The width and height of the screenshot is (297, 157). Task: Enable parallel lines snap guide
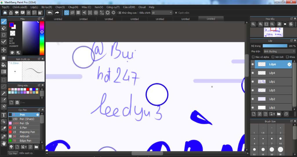(72, 13)
